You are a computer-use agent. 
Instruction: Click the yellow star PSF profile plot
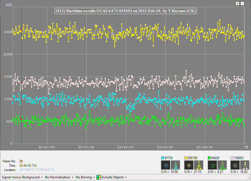[199, 165]
